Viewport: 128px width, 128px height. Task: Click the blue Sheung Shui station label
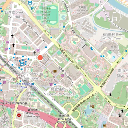click(24, 85)
